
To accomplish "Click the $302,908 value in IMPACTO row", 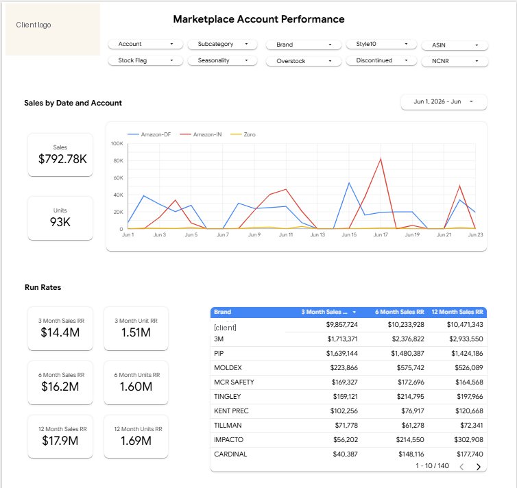I will tap(468, 440).
